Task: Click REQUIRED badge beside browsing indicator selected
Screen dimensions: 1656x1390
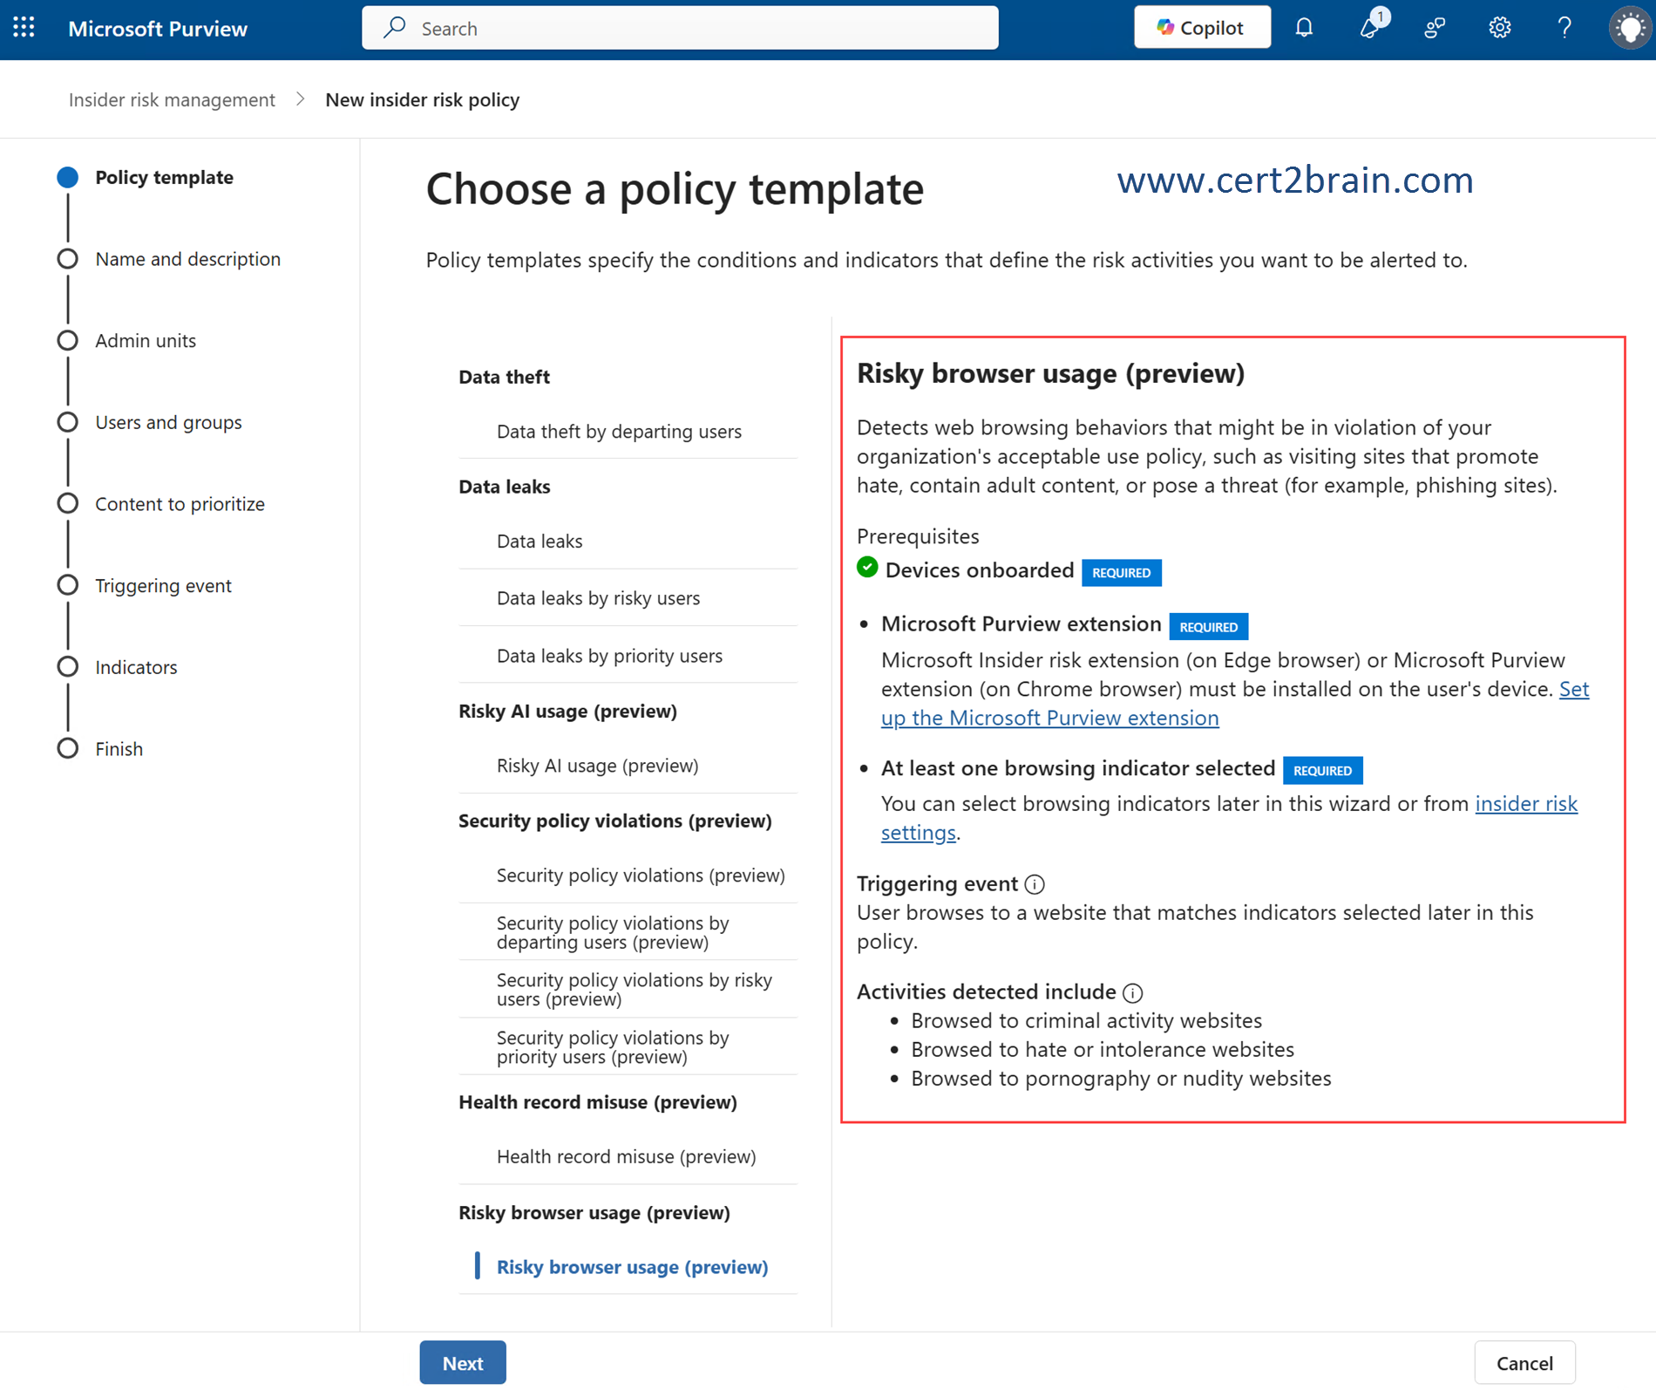Action: point(1323,771)
